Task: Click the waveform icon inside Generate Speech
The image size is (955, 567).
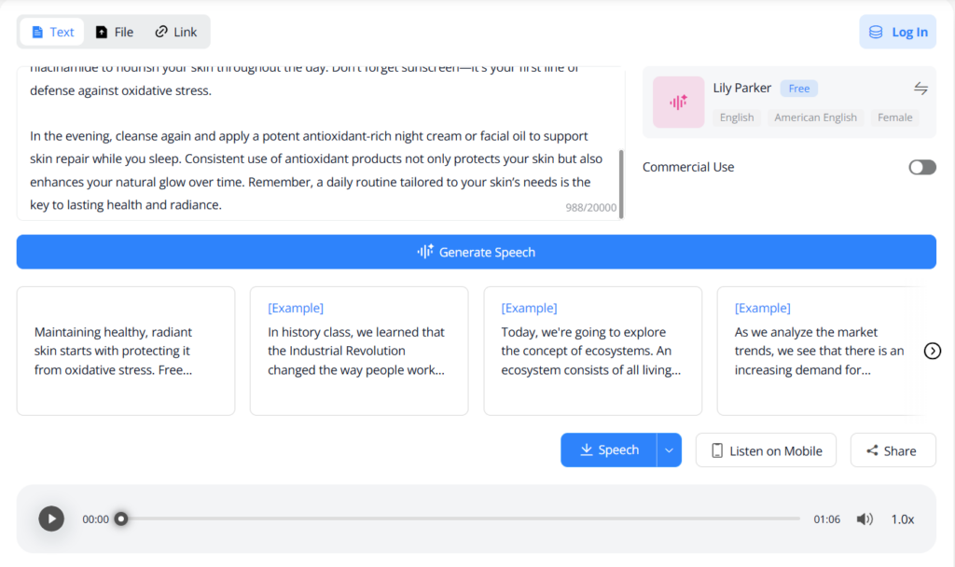Action: point(424,252)
